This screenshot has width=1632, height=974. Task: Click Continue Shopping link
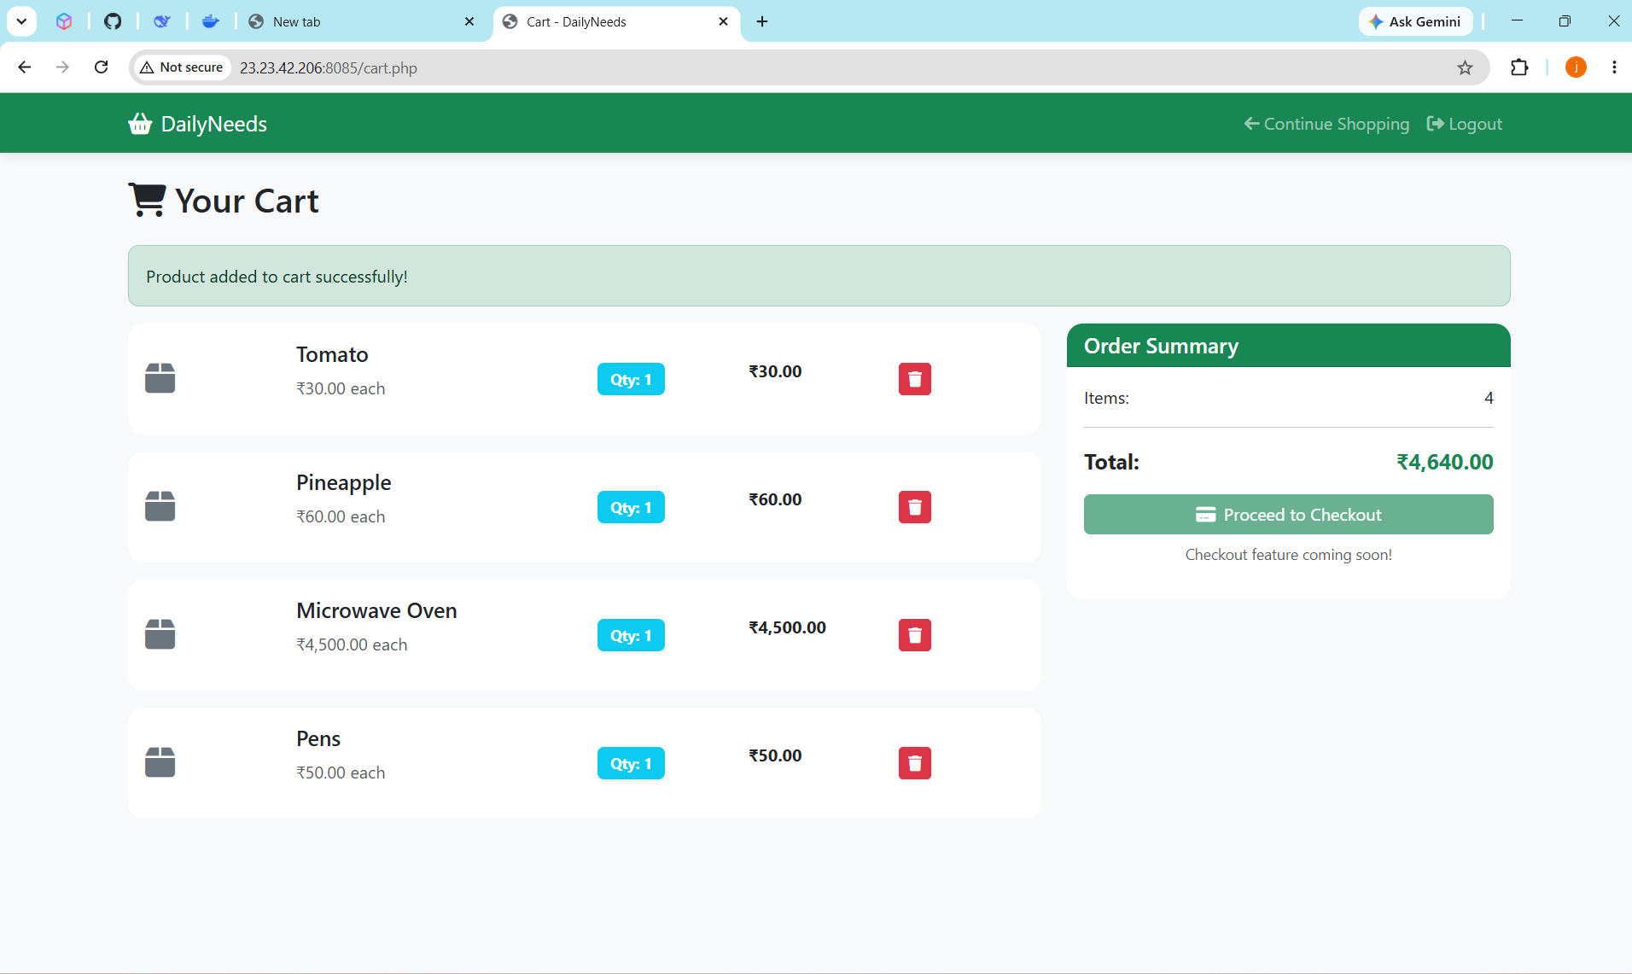1326,124
